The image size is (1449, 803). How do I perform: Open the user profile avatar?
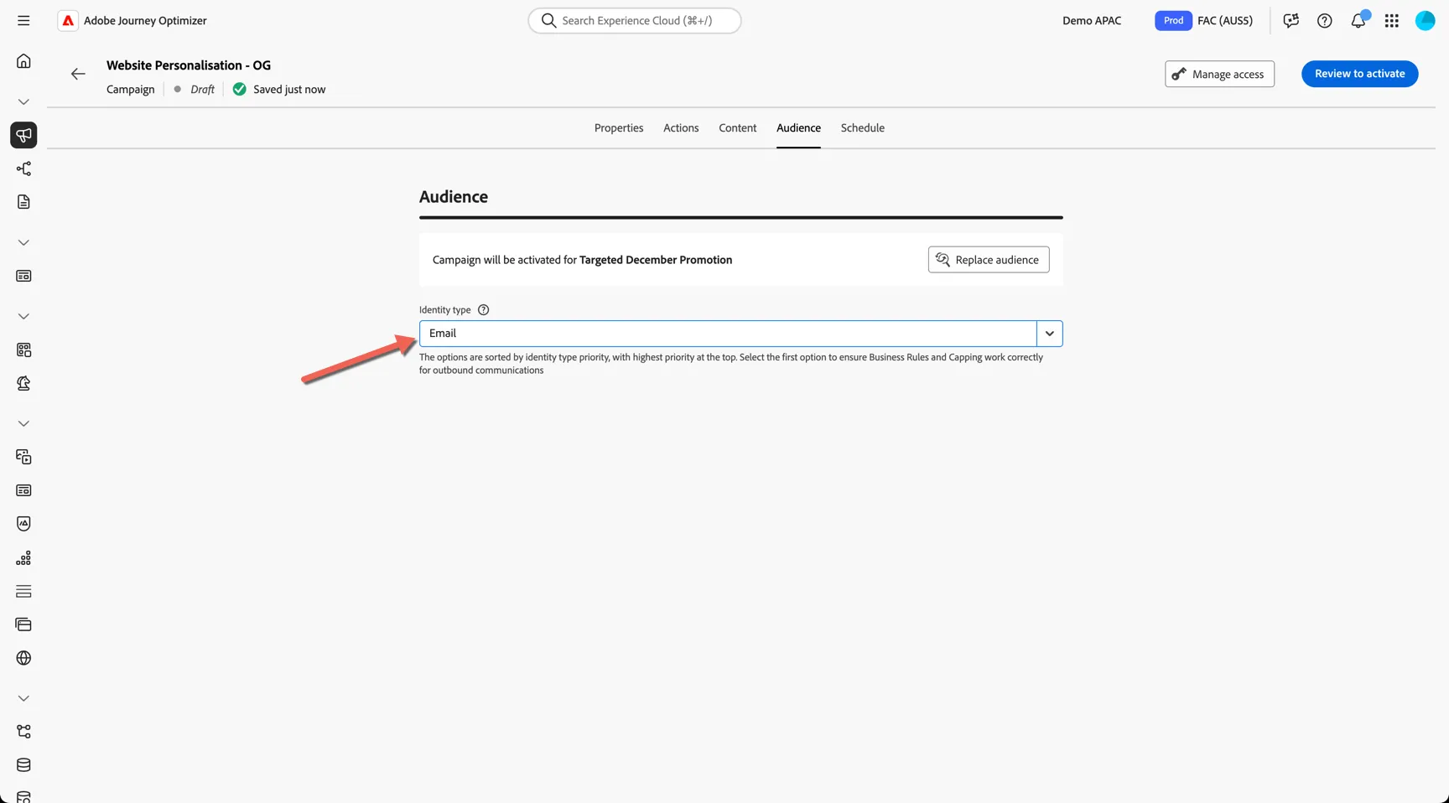click(1426, 20)
